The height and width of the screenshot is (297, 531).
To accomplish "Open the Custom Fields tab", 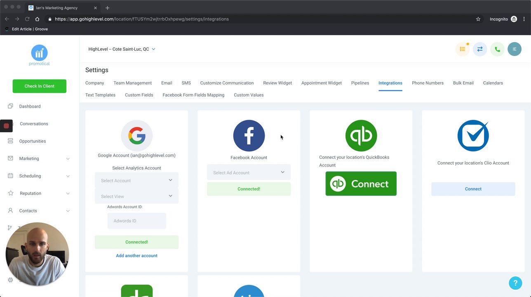I will point(139,95).
